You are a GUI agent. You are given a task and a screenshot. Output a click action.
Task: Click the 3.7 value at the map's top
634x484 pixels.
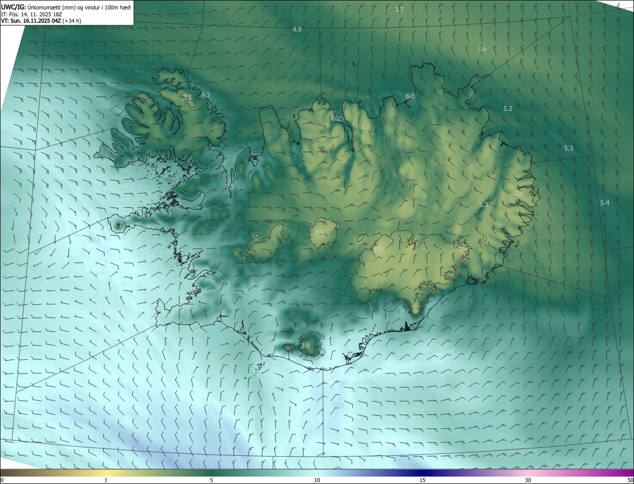(x=399, y=9)
